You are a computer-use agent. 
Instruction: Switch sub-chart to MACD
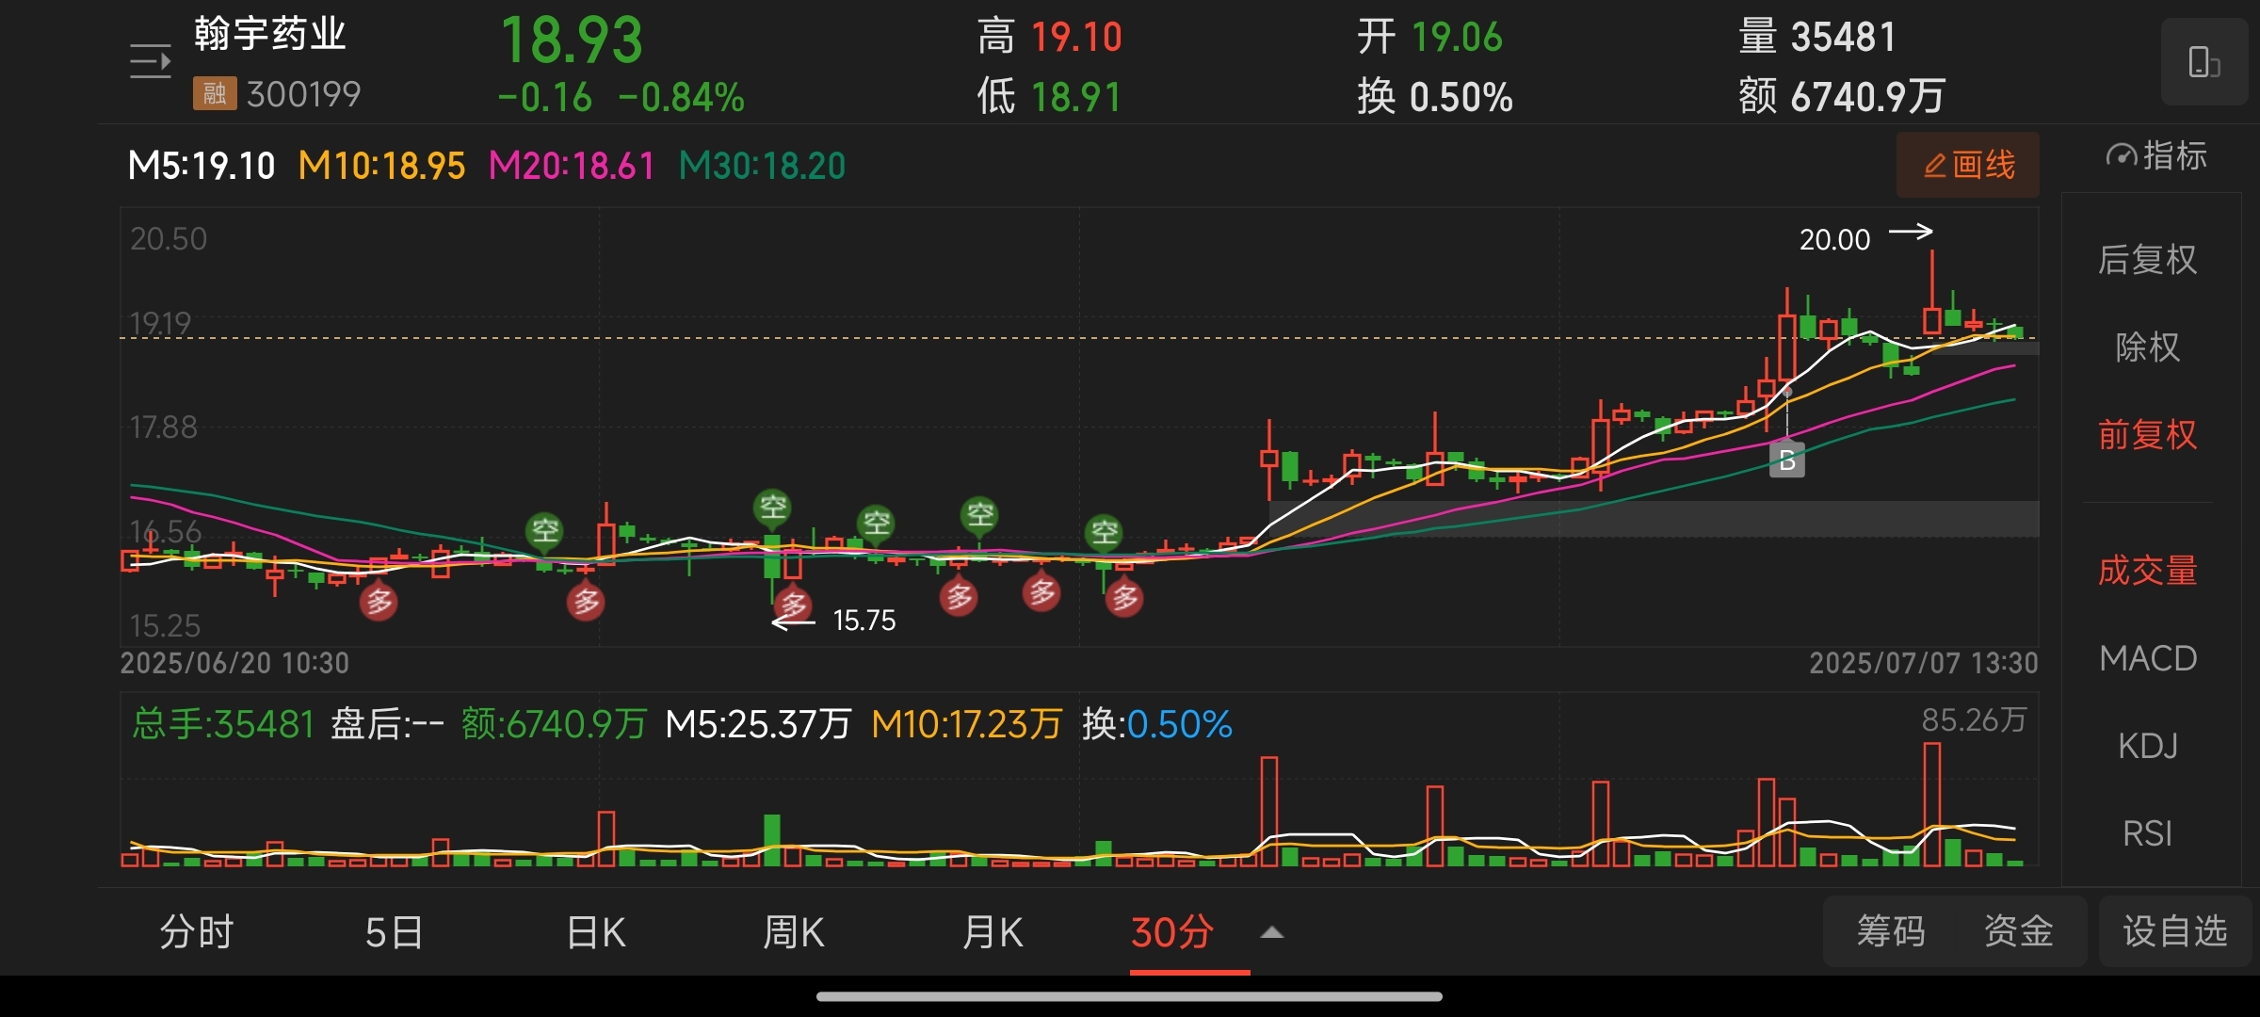2147,658
